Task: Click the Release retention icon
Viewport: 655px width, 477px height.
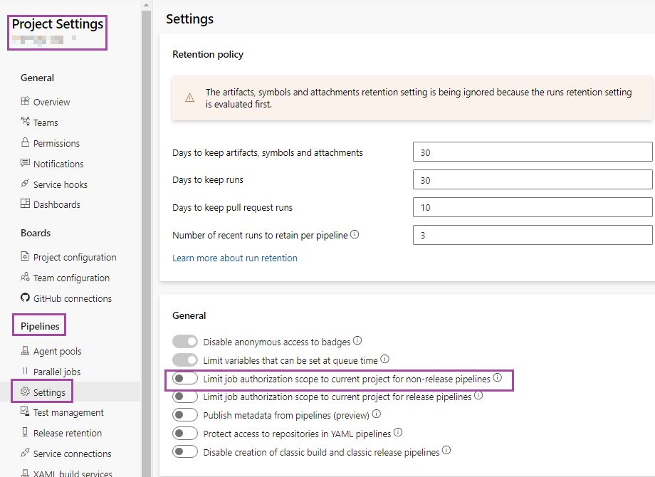Action: (25, 432)
